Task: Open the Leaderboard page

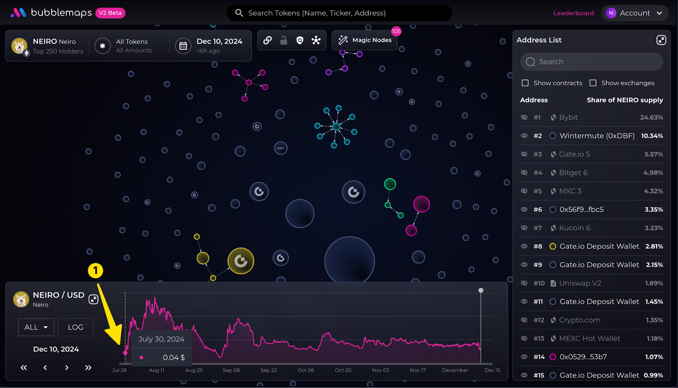Action: 574,13
